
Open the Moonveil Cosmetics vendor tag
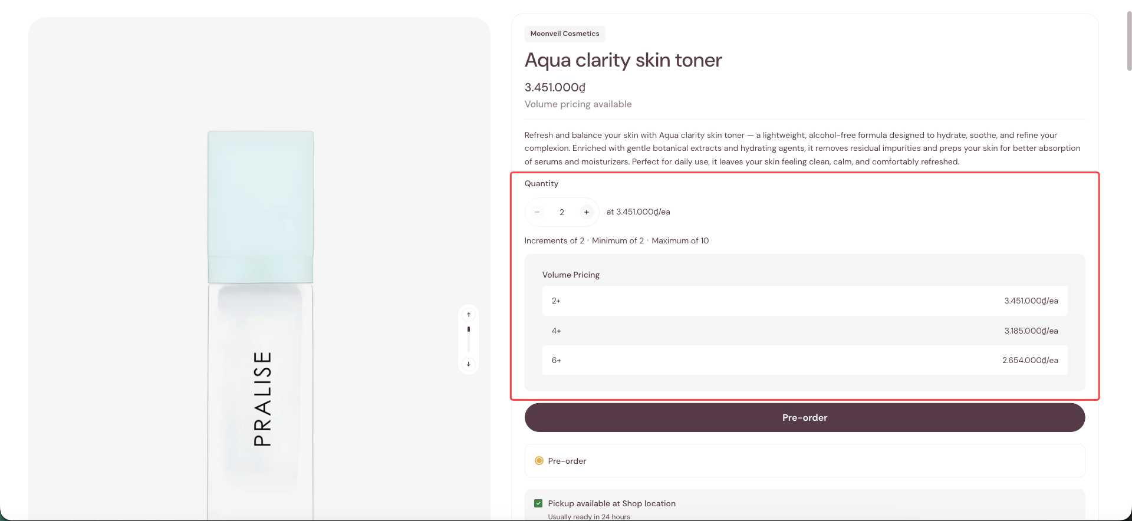tap(565, 34)
